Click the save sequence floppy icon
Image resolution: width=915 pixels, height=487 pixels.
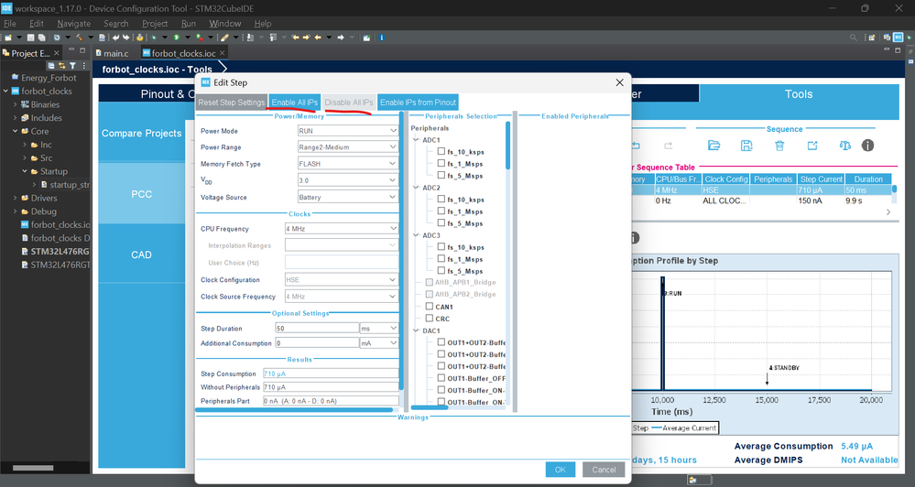pyautogui.click(x=746, y=146)
